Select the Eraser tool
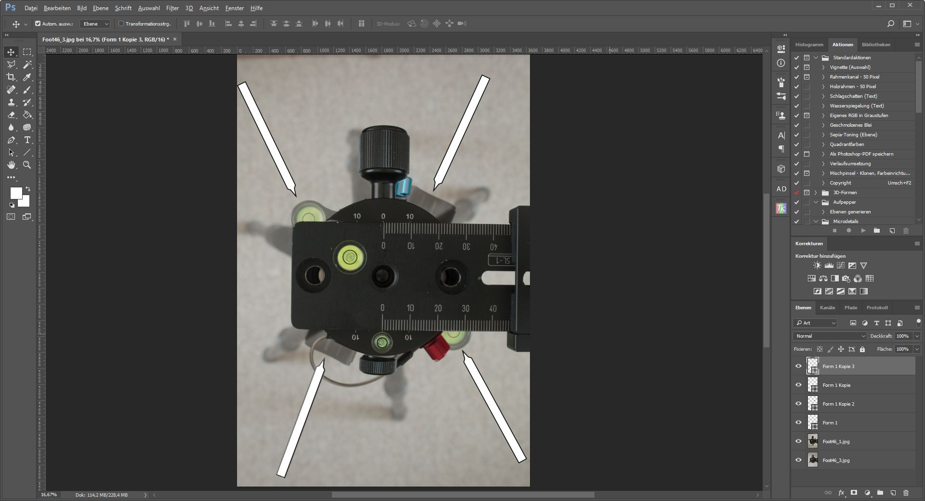Screen dimensions: 925x501 [11, 115]
